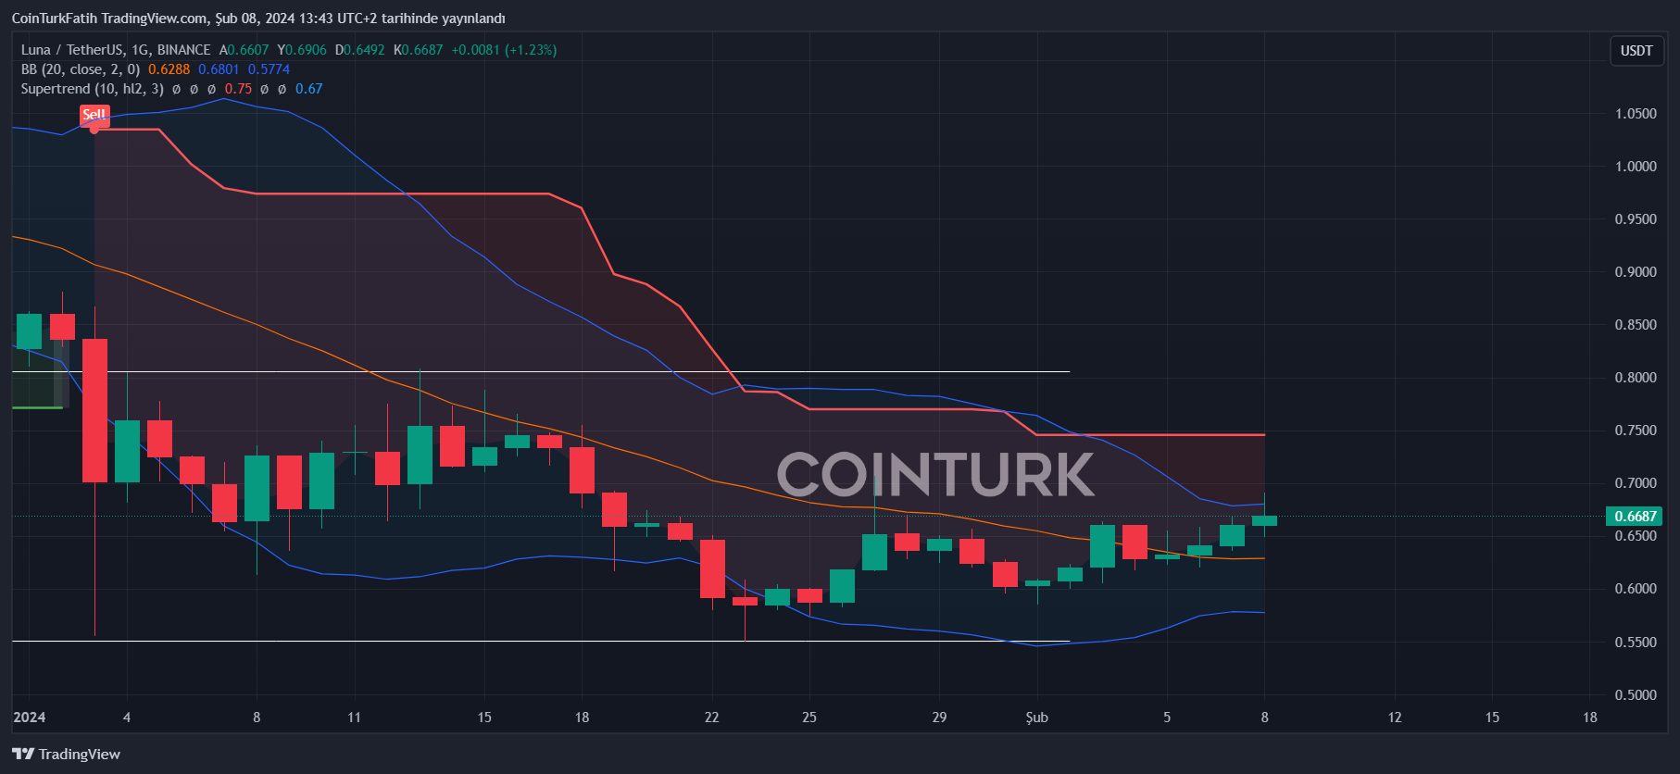Click the Supertrend blue value 0.67
1680x774 pixels.
pyautogui.click(x=309, y=89)
